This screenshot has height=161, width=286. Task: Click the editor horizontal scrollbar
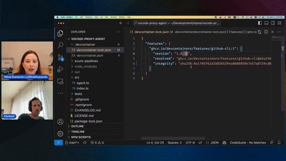[x=173, y=138]
